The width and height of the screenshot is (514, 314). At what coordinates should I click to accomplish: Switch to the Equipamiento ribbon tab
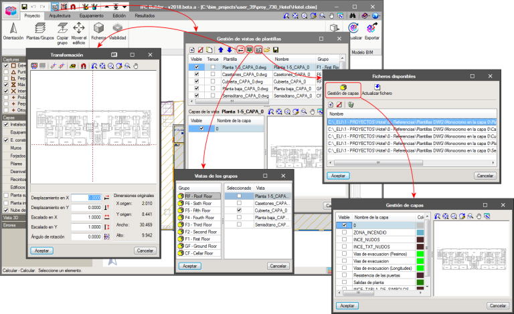[92, 16]
